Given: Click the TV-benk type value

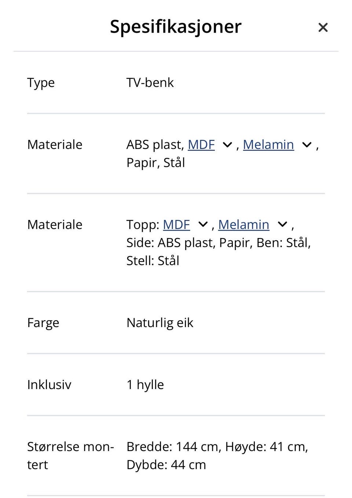Looking at the screenshot, I should coord(150,83).
